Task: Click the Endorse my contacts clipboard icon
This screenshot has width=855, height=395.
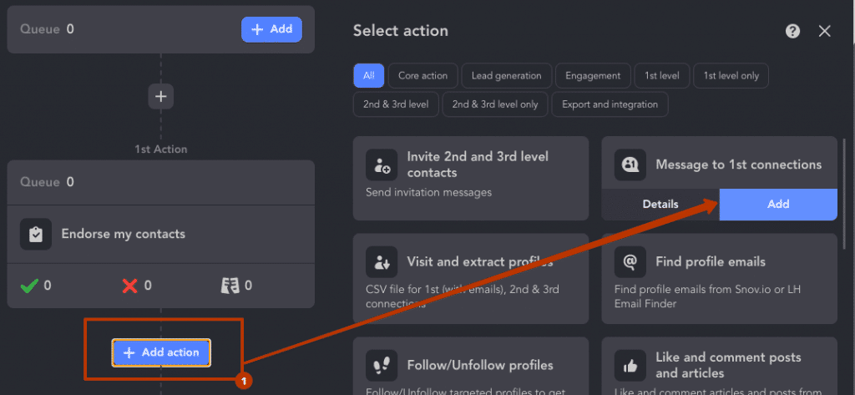Action: [36, 234]
